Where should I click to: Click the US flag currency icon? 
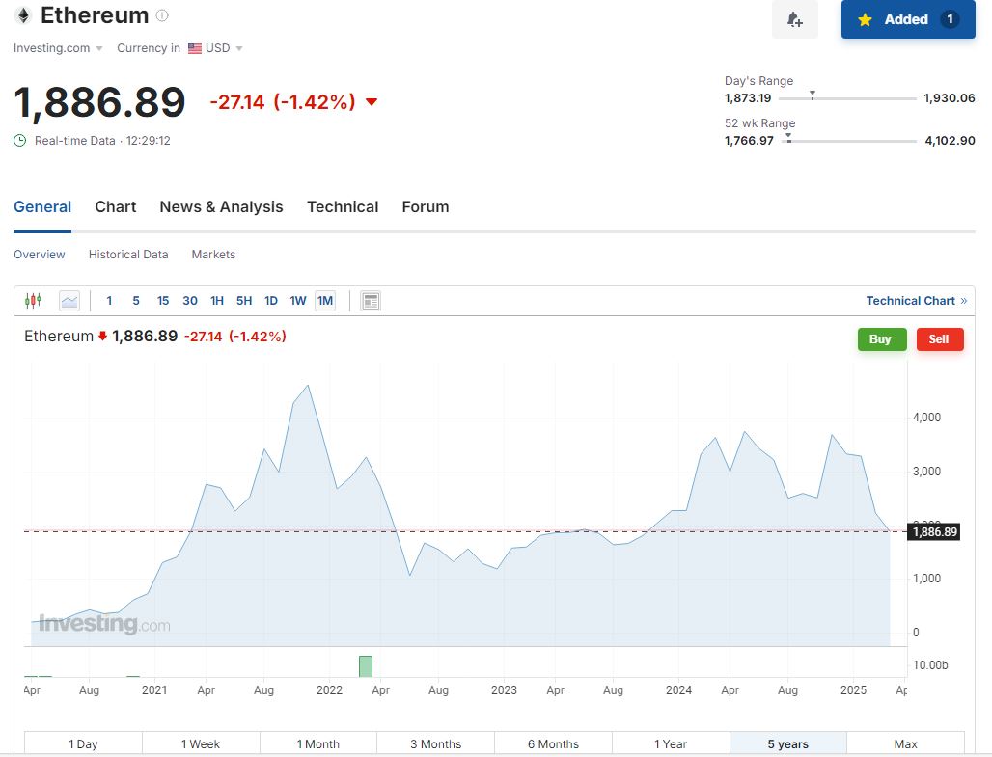pyautogui.click(x=195, y=48)
